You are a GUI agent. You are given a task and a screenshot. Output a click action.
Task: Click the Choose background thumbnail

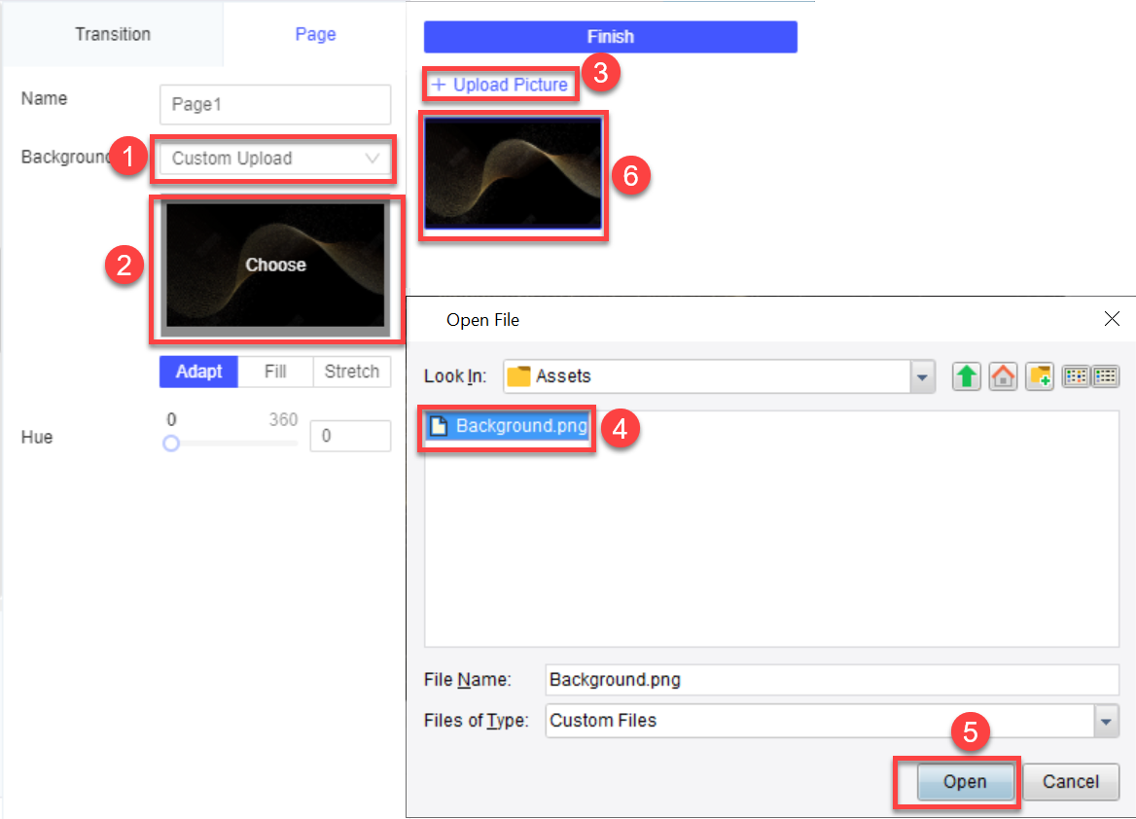pos(275,265)
